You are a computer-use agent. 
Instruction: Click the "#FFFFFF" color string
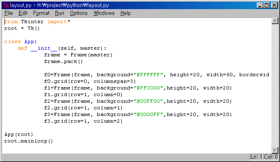pos(149,75)
